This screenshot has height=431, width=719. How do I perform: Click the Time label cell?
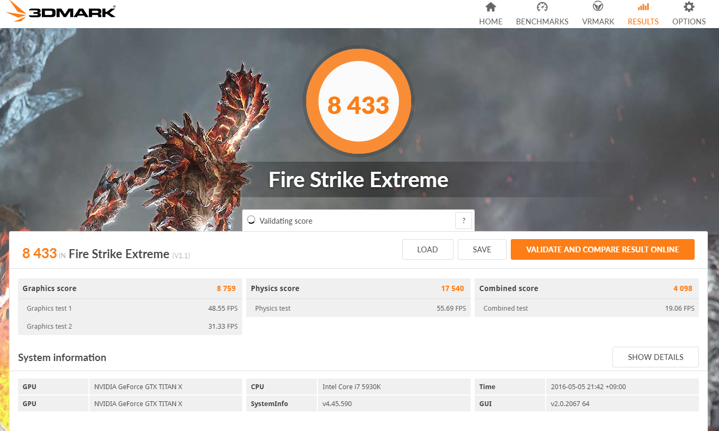pyautogui.click(x=510, y=387)
